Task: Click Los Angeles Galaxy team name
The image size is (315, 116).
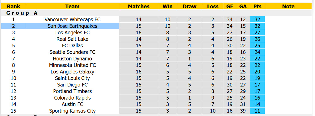Action: click(x=72, y=72)
